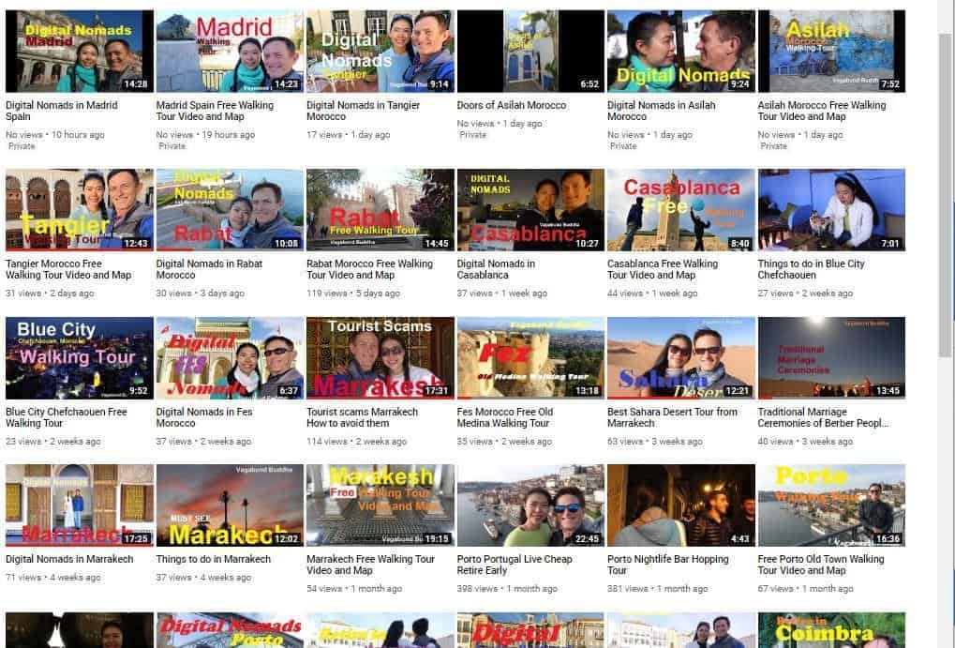Play the Porto Nightlife Bar Hopping Tour thumbnail
The image size is (955, 648).
[x=681, y=505]
